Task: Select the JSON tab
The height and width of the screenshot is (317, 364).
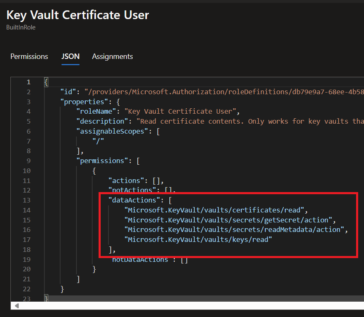Action: click(x=70, y=56)
